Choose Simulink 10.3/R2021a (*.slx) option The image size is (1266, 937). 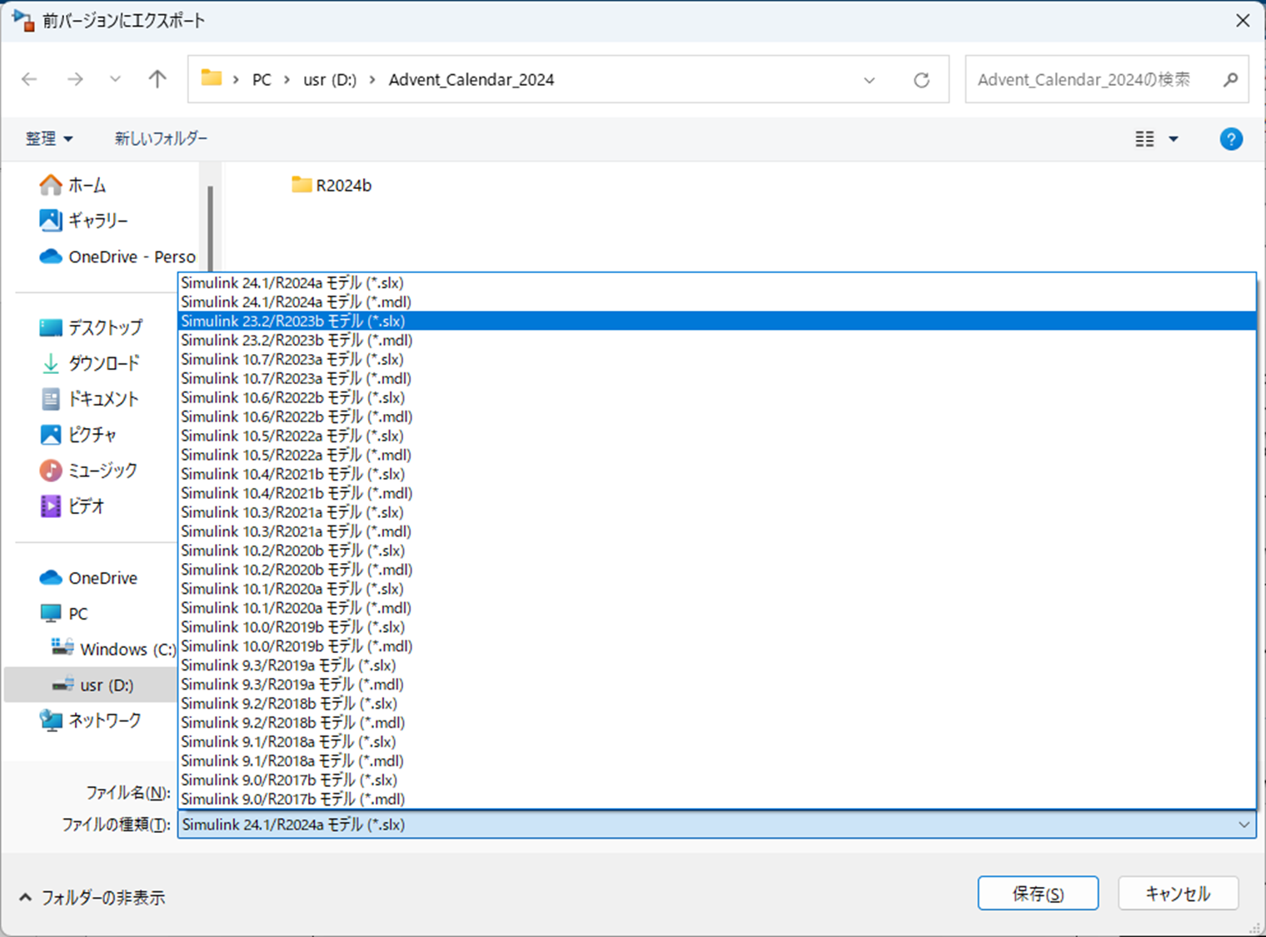click(717, 512)
